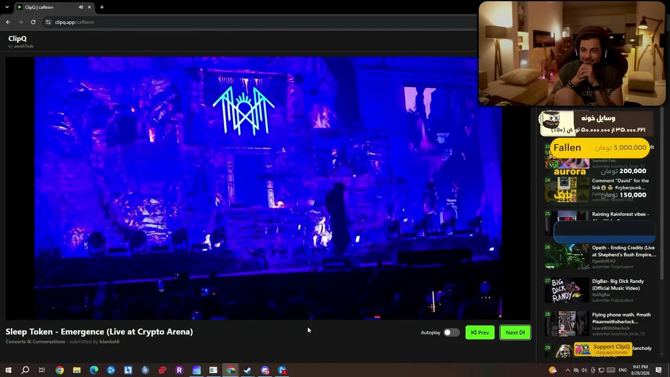The height and width of the screenshot is (377, 670).
Task: Open Steam from the taskbar
Action: 248,370
